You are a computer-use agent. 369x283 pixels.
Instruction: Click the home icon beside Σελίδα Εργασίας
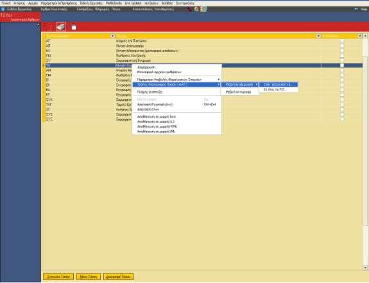tap(3, 9)
